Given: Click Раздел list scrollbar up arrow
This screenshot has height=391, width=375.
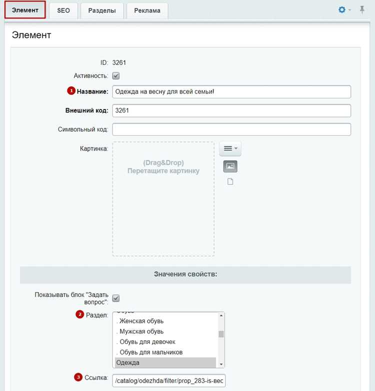Looking at the screenshot, I should 221,315.
